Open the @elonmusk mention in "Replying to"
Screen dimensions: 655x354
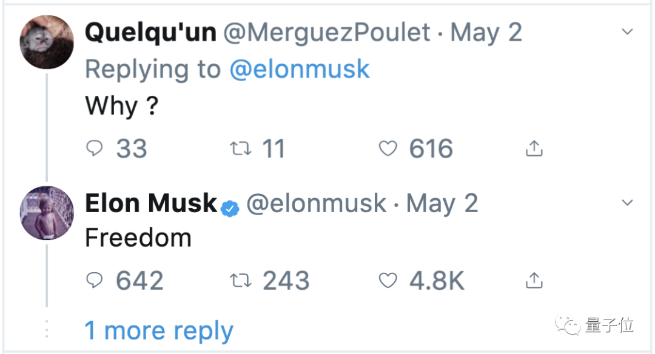(x=300, y=69)
